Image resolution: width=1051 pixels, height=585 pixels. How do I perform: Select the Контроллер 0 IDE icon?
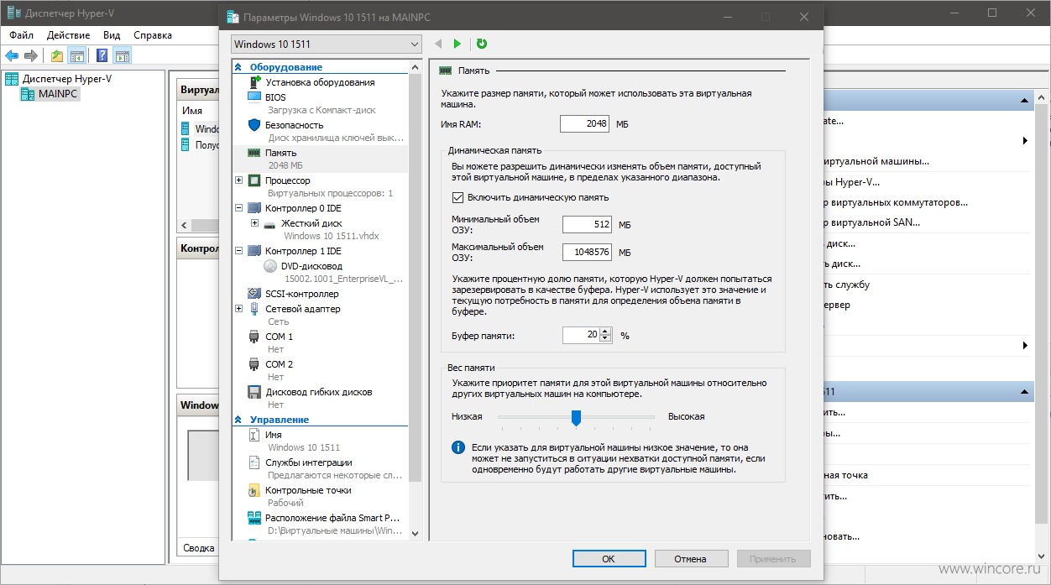click(x=254, y=208)
